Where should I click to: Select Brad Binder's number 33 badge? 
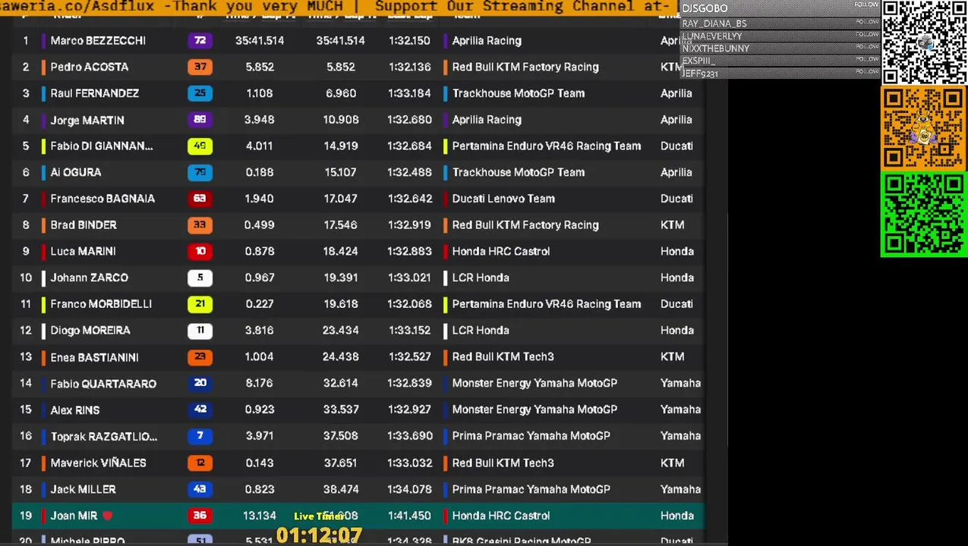(200, 225)
